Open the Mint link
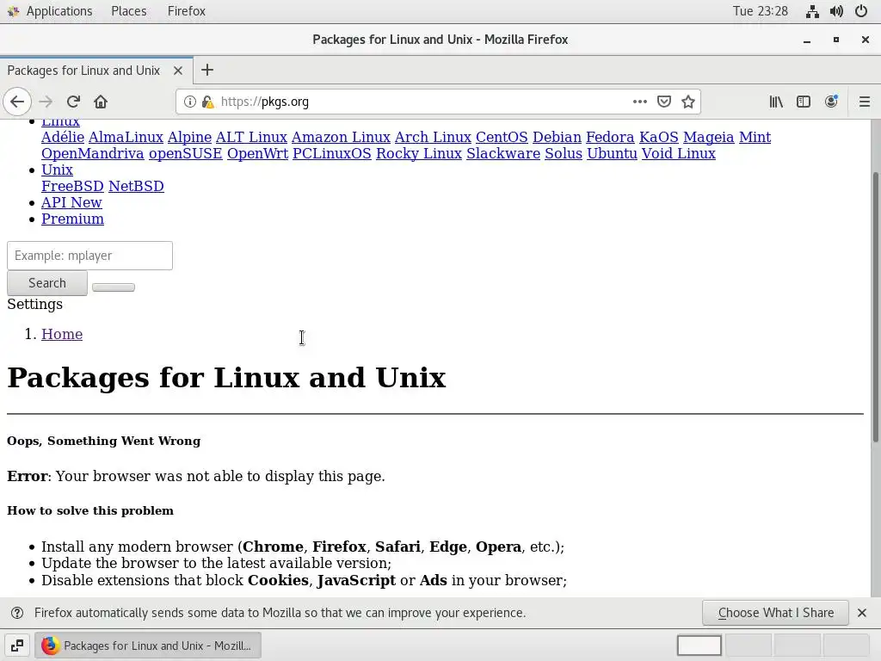Viewport: 881px width, 661px height. (x=755, y=137)
